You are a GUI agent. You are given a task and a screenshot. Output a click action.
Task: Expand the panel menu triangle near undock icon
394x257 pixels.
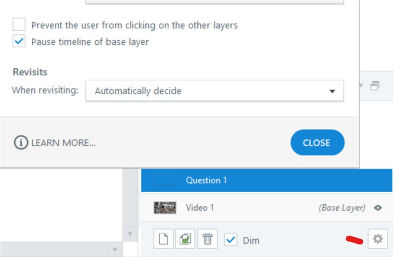361,86
